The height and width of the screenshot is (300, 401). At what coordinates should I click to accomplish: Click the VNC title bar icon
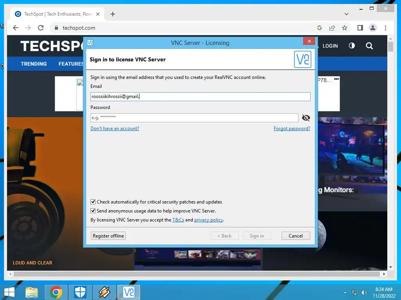(x=90, y=43)
